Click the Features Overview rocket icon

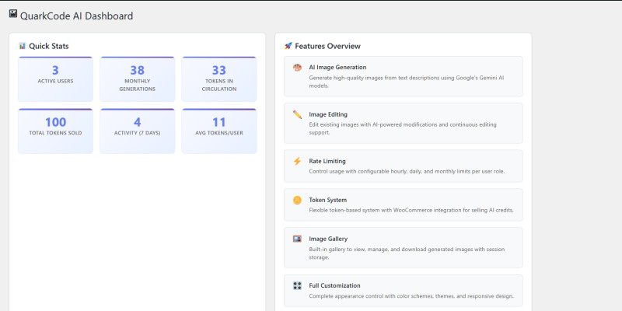[x=288, y=46]
